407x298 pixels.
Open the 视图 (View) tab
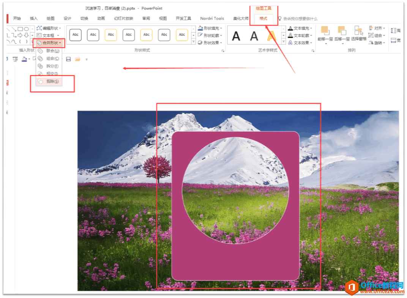tap(163, 19)
